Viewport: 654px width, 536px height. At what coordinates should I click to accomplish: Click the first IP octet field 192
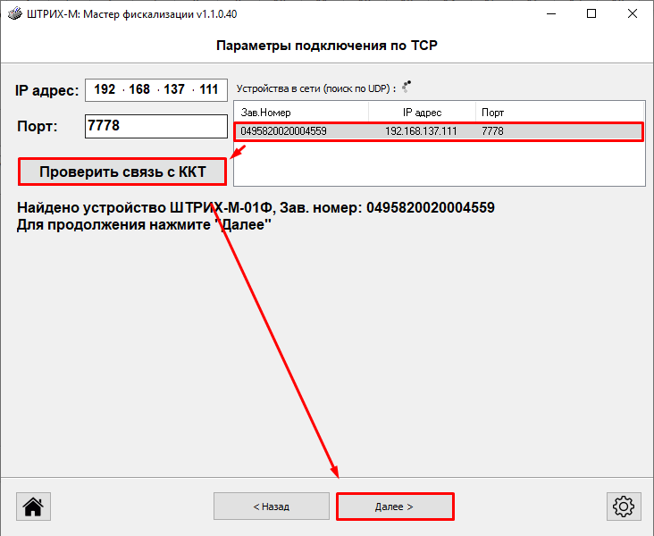click(105, 90)
